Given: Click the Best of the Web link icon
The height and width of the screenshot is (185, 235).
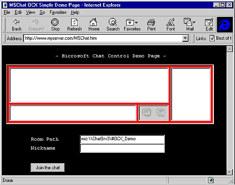Looking at the screenshot, I should pyautogui.click(x=212, y=38).
